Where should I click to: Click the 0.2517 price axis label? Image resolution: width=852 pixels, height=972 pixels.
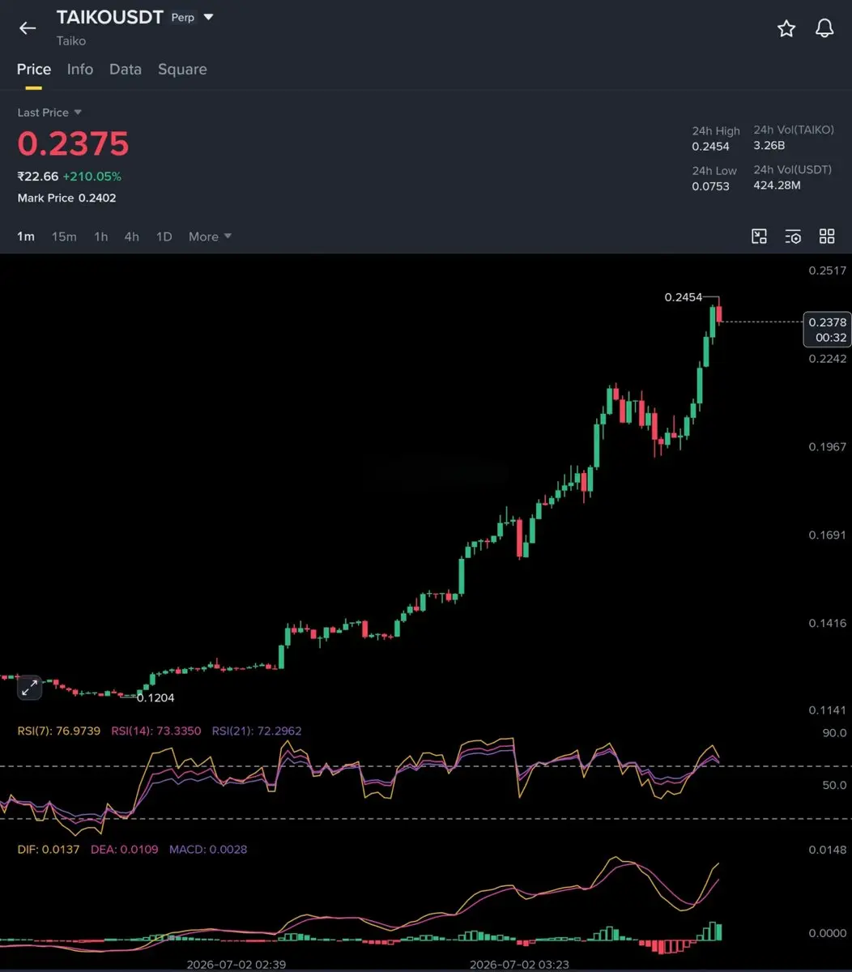point(827,271)
